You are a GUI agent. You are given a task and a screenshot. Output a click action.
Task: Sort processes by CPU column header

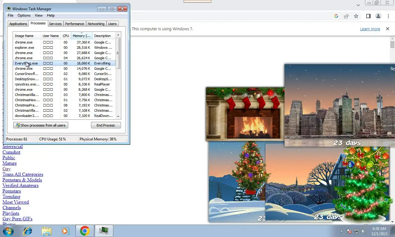pyautogui.click(x=66, y=36)
